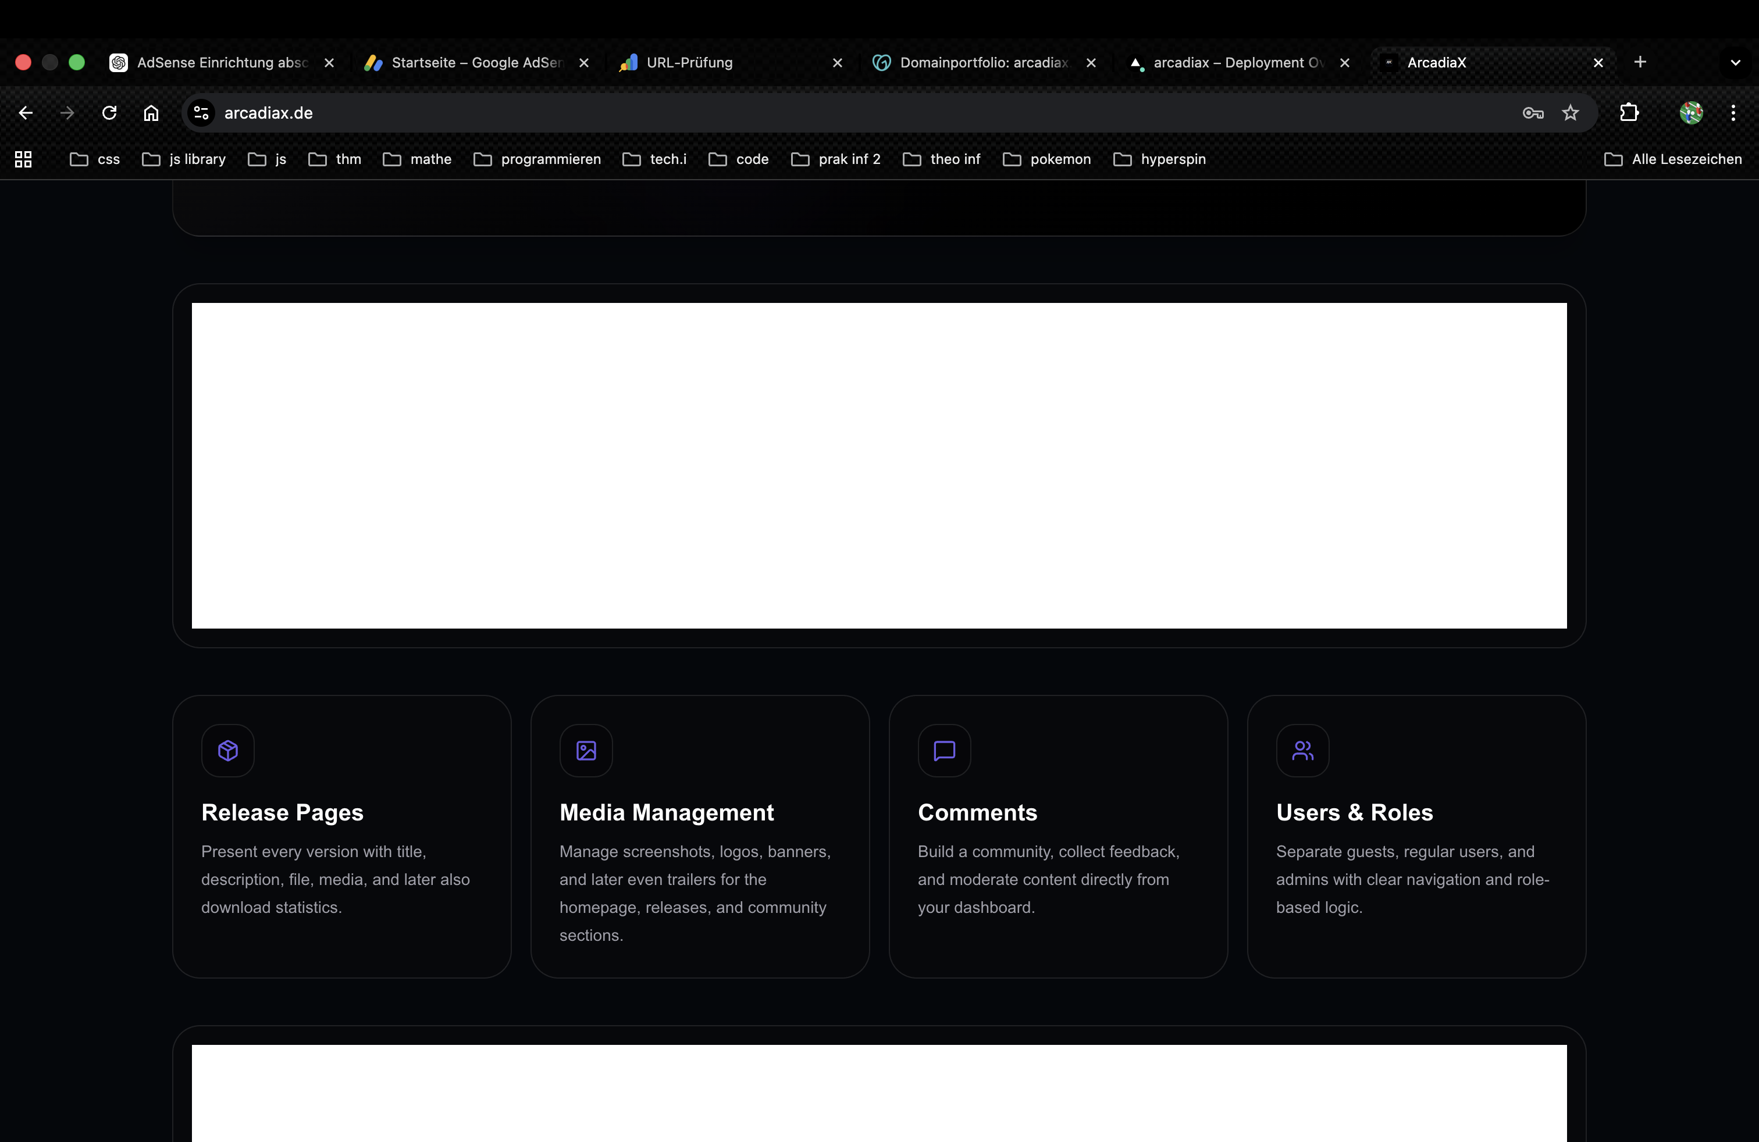The image size is (1759, 1142).
Task: Click the arcadiax.de address bar
Action: point(813,113)
